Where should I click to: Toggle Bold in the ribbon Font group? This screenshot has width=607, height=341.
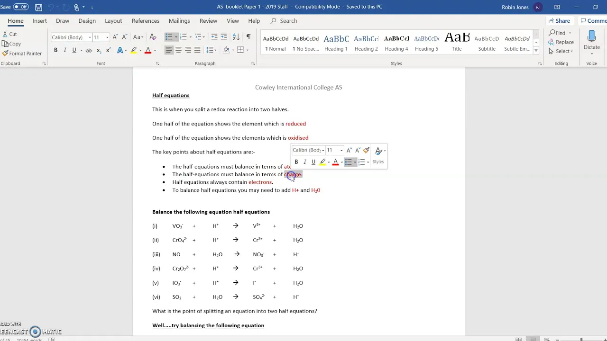pyautogui.click(x=55, y=50)
